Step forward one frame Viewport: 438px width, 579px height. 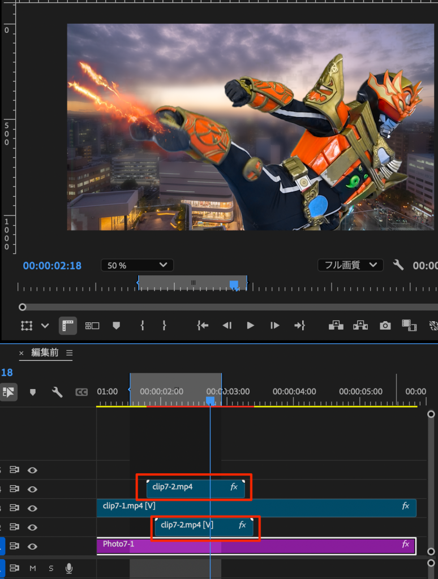click(274, 325)
